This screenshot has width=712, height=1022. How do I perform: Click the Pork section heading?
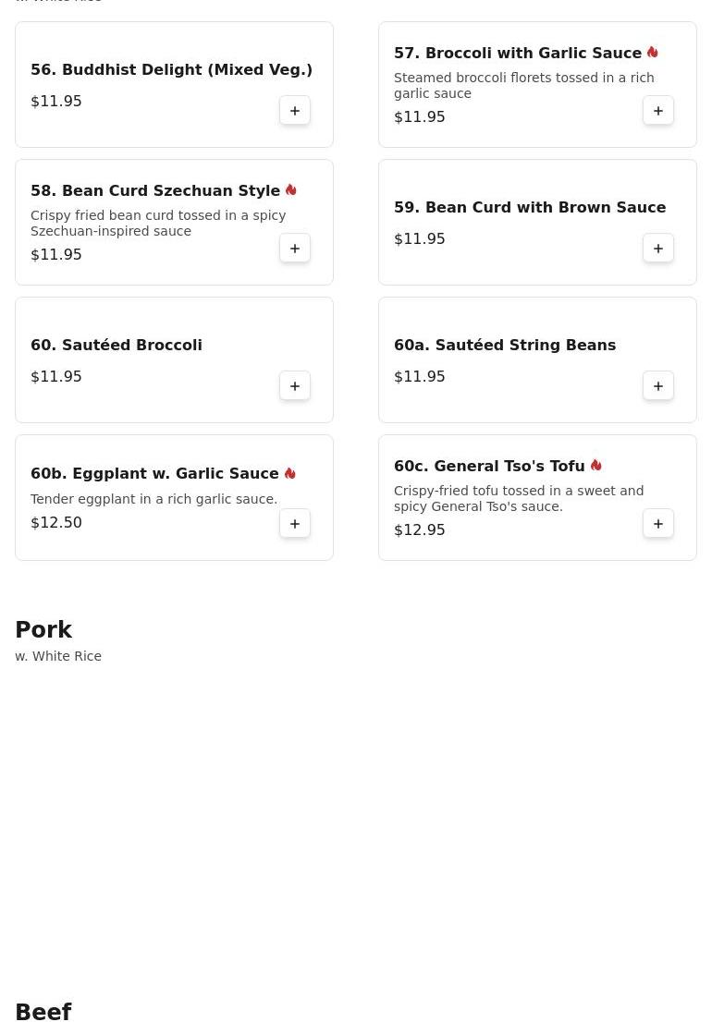pos(43,629)
